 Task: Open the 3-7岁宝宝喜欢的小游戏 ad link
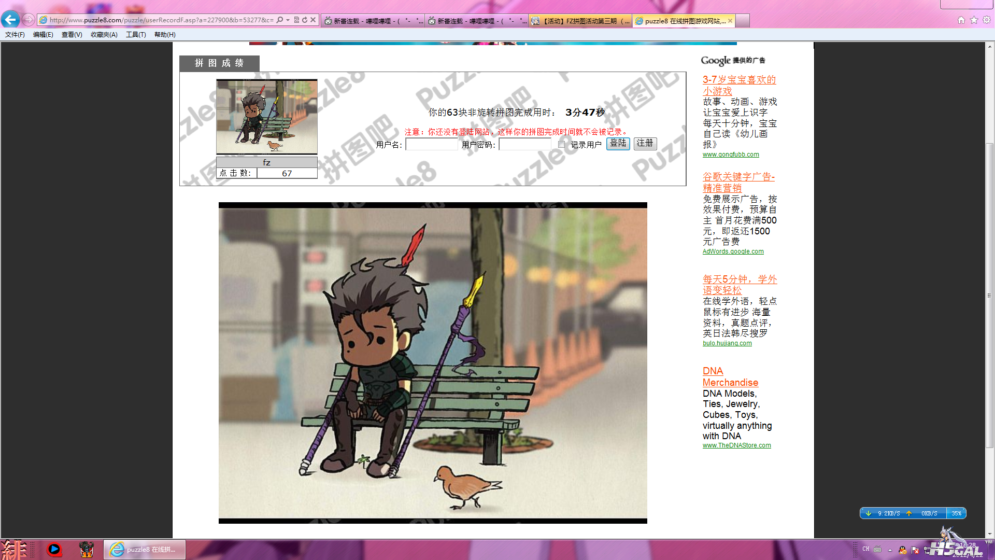tap(739, 85)
